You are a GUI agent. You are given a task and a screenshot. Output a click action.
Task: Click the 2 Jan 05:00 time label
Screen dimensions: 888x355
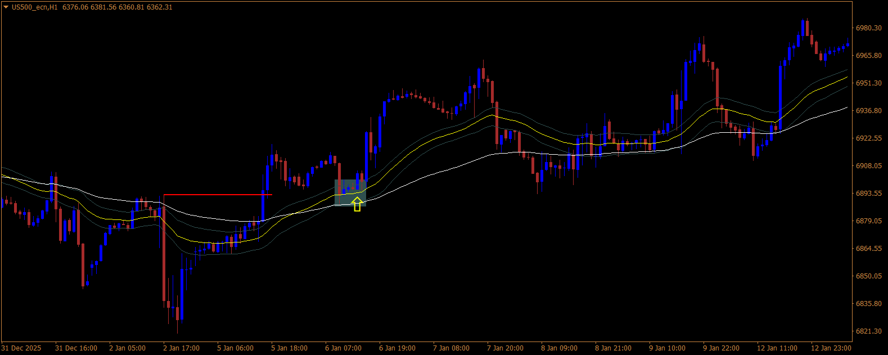tap(127, 348)
